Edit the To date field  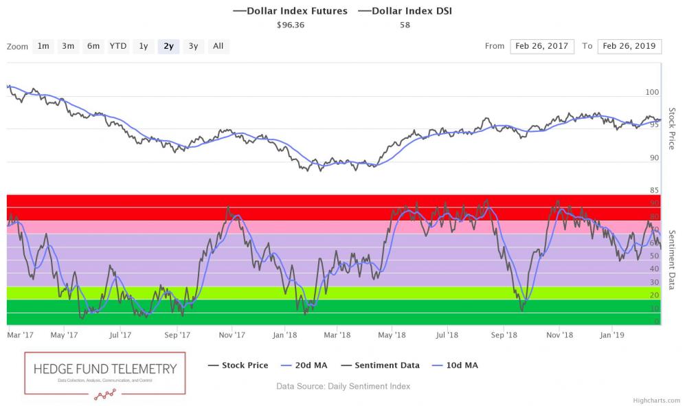tap(629, 46)
